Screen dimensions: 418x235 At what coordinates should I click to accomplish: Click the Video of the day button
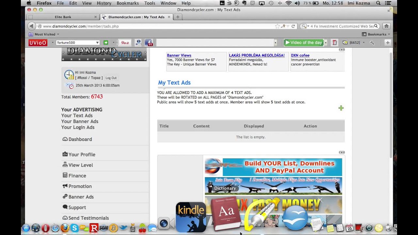pos(303,42)
